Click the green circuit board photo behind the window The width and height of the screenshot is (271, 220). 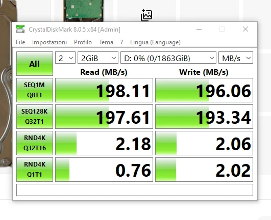[x=83, y=11]
